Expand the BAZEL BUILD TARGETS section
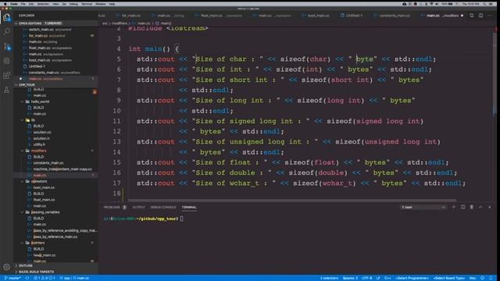500x281 pixels. click(36, 272)
